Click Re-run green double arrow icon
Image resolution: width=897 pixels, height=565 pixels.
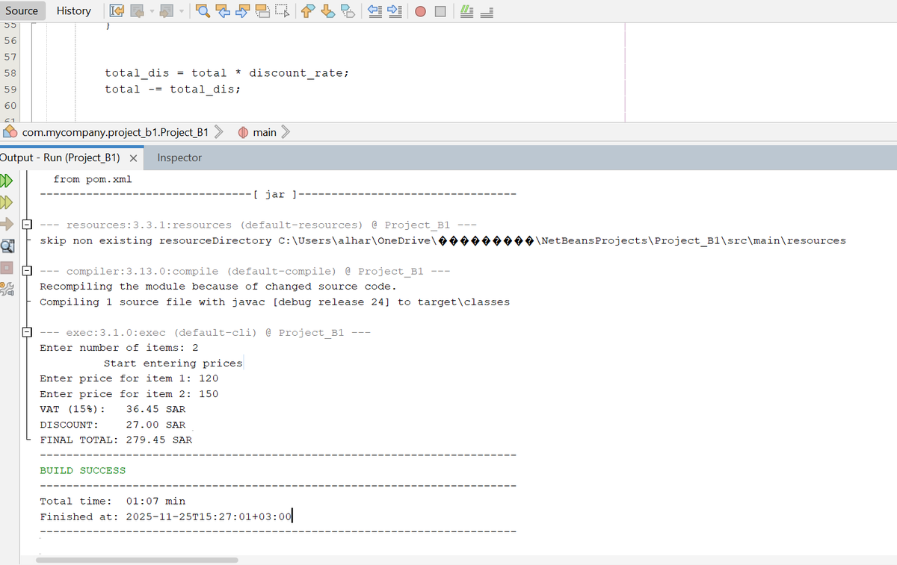click(7, 181)
